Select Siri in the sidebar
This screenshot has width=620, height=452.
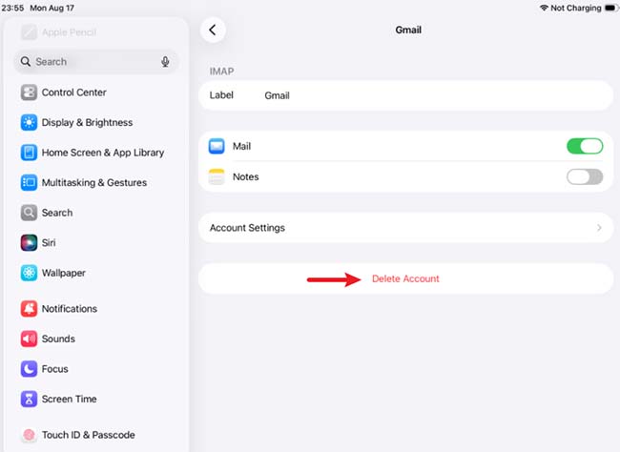(x=49, y=242)
